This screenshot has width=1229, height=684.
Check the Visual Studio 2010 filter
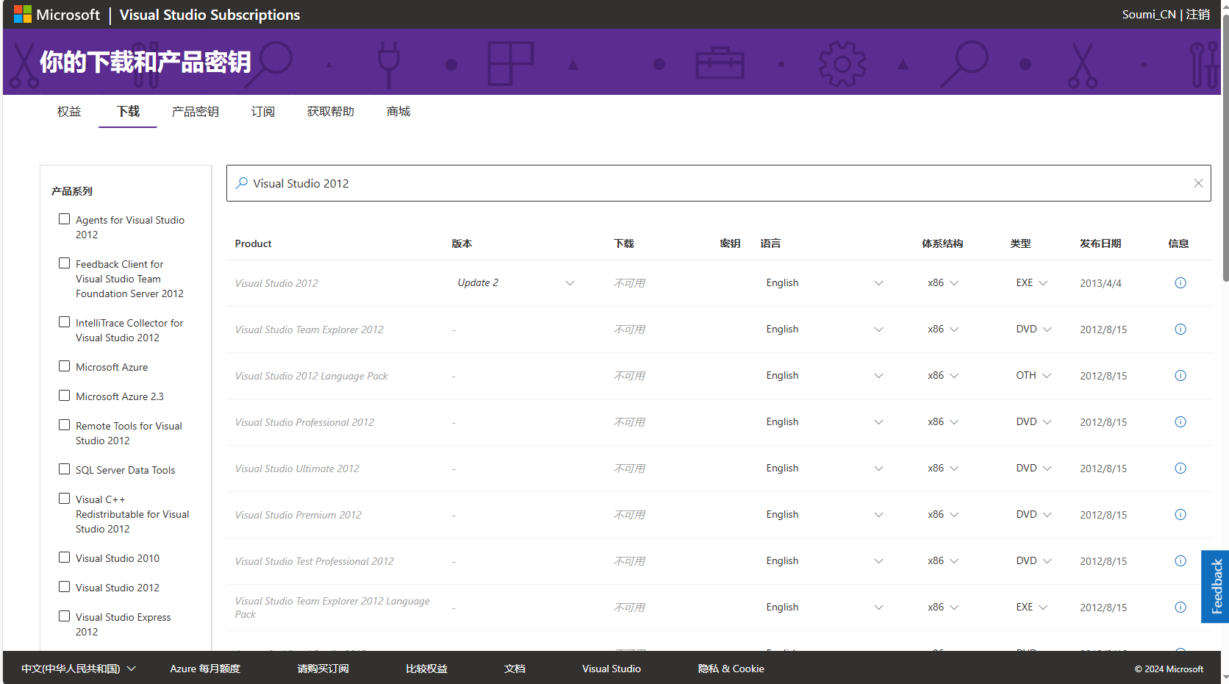point(65,557)
